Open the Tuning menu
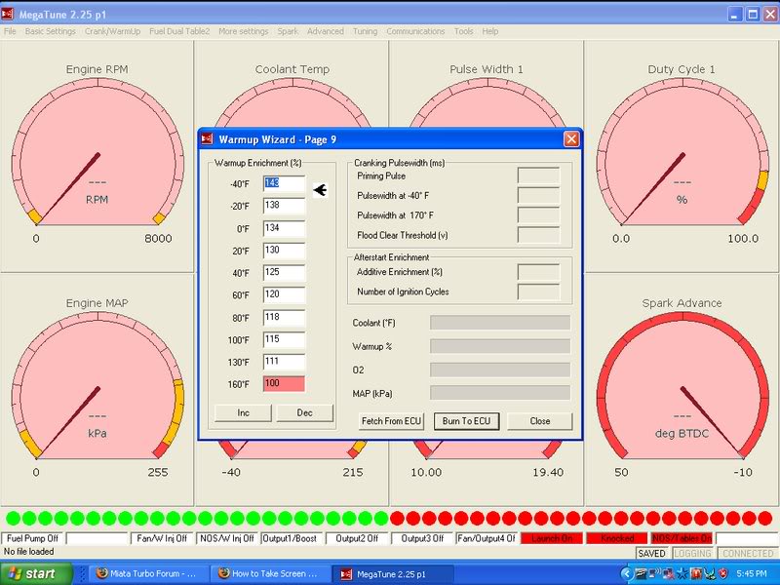780x585 pixels. point(365,31)
